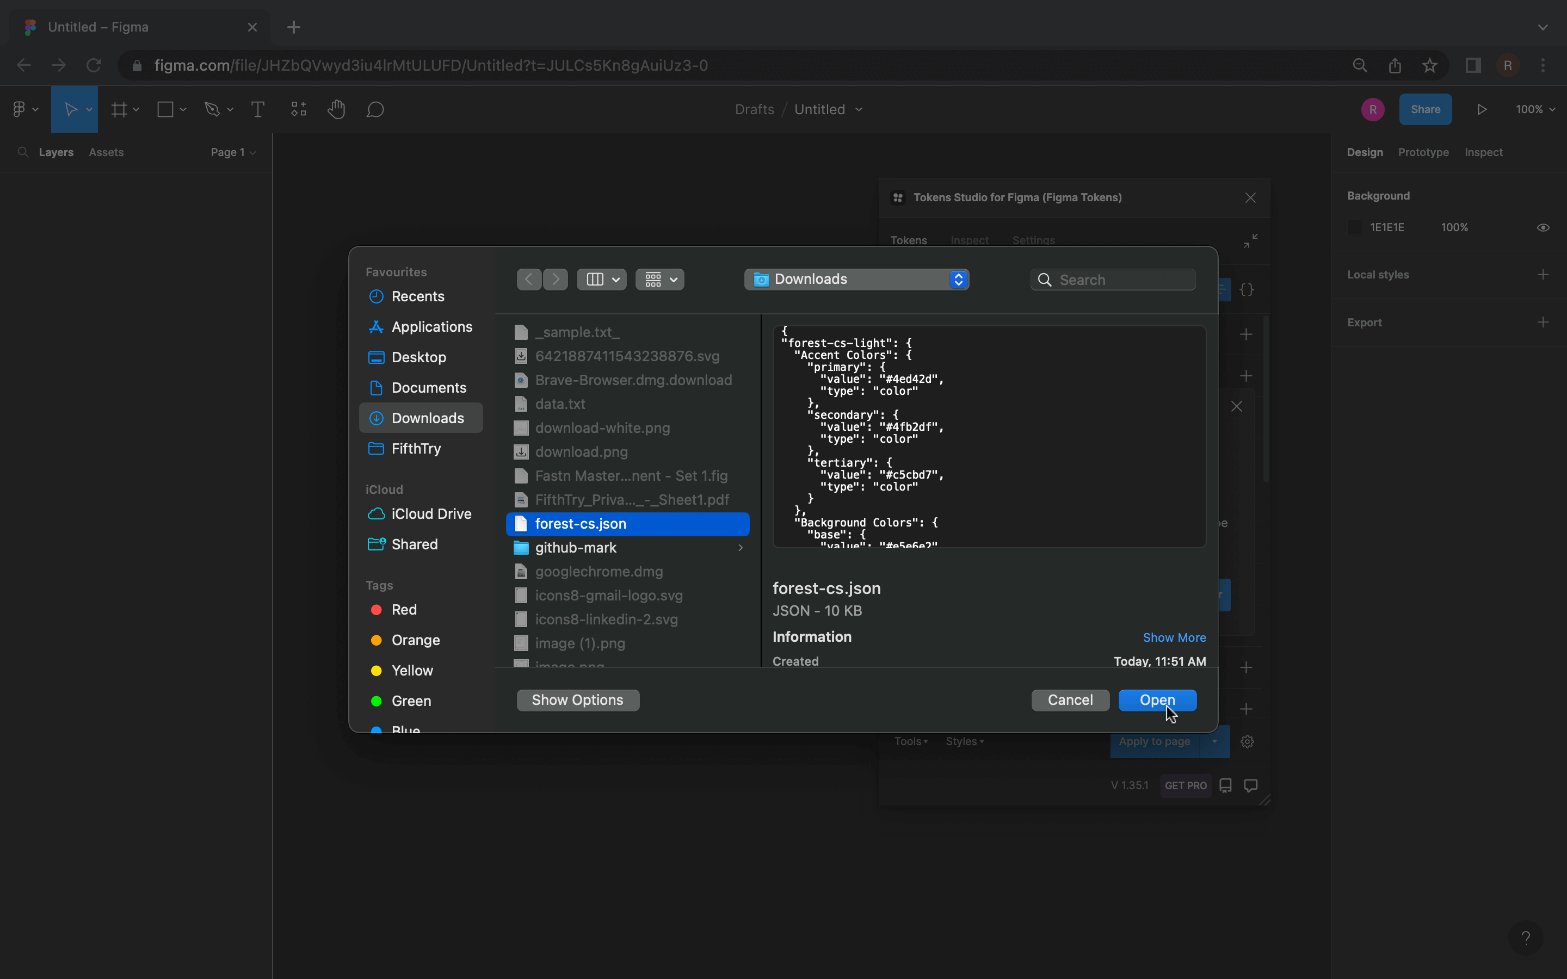Open the 100% zoom dropdown

pos(1534,109)
